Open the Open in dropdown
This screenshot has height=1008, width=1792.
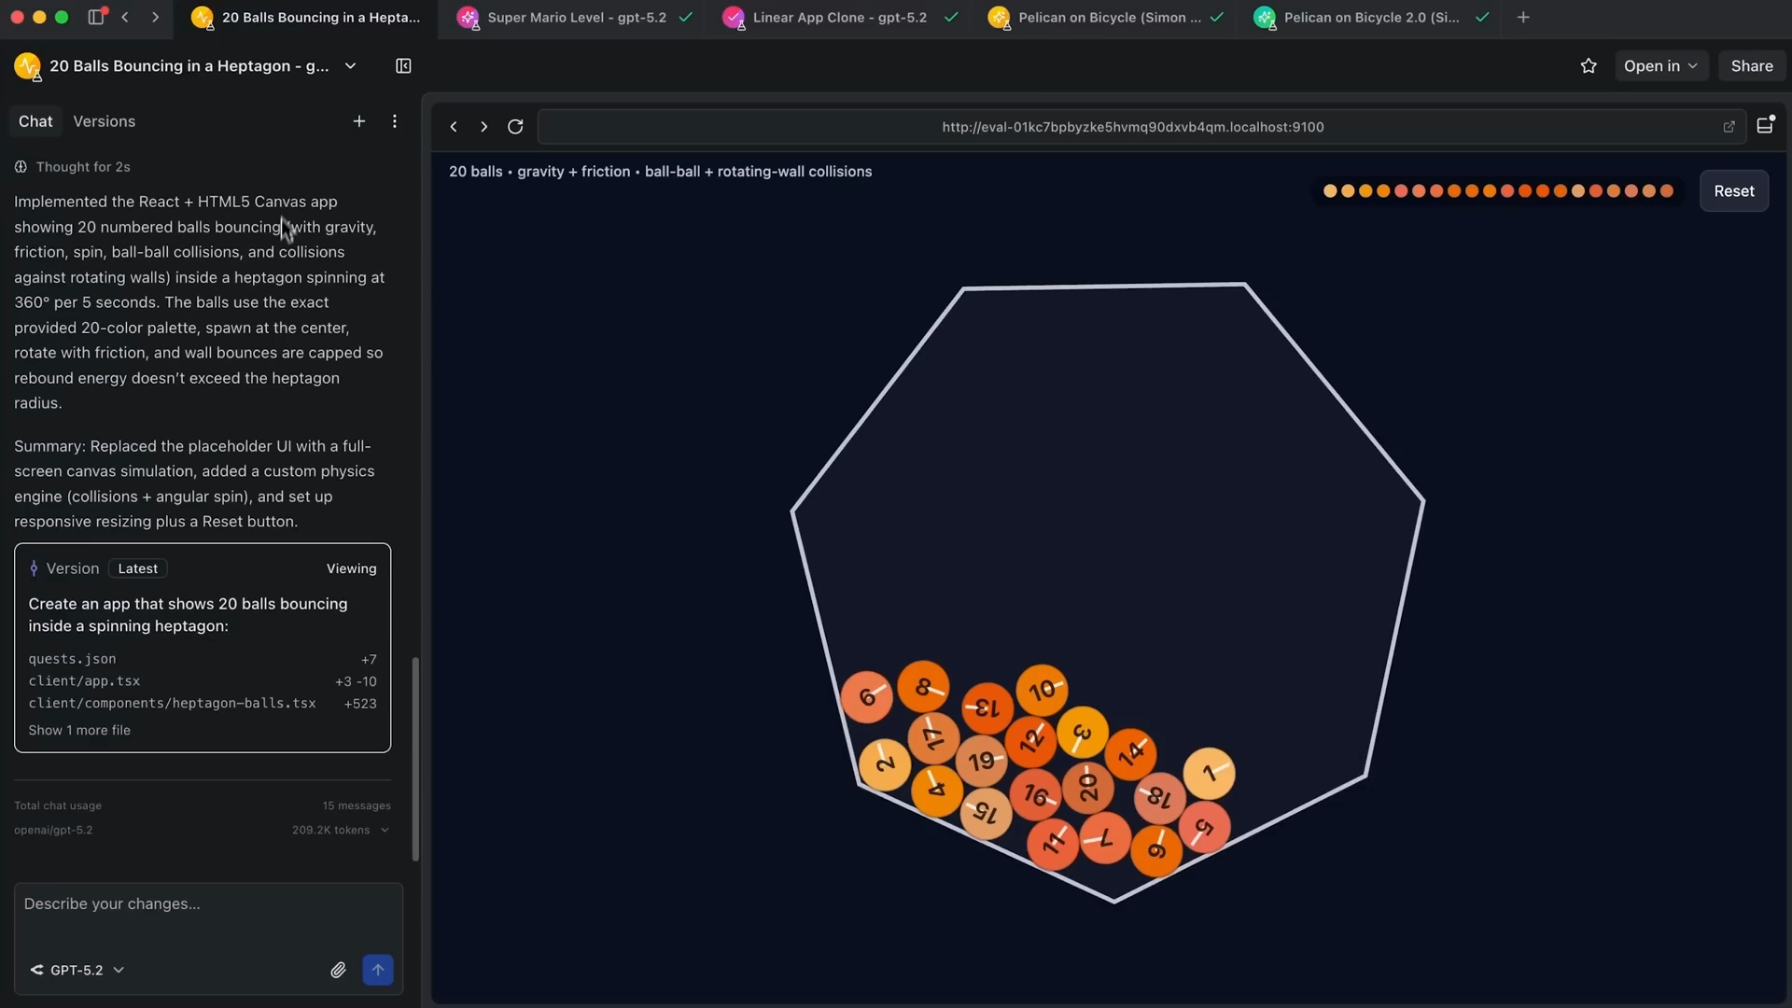point(1661,65)
